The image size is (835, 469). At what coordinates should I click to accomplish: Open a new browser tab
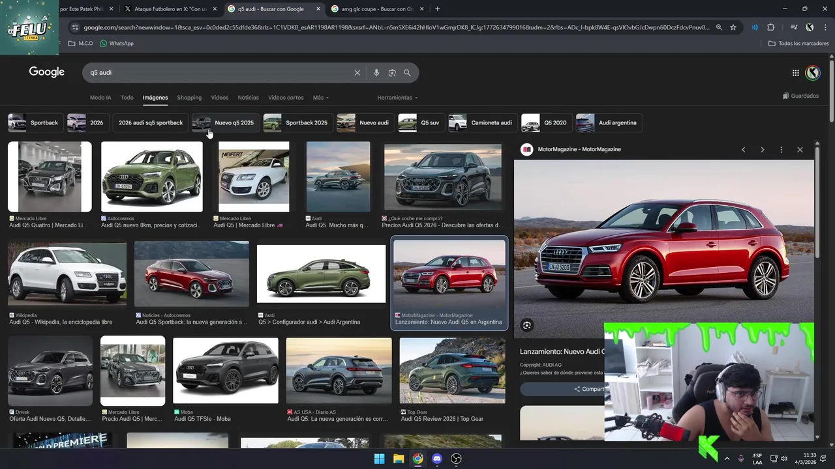pos(437,9)
